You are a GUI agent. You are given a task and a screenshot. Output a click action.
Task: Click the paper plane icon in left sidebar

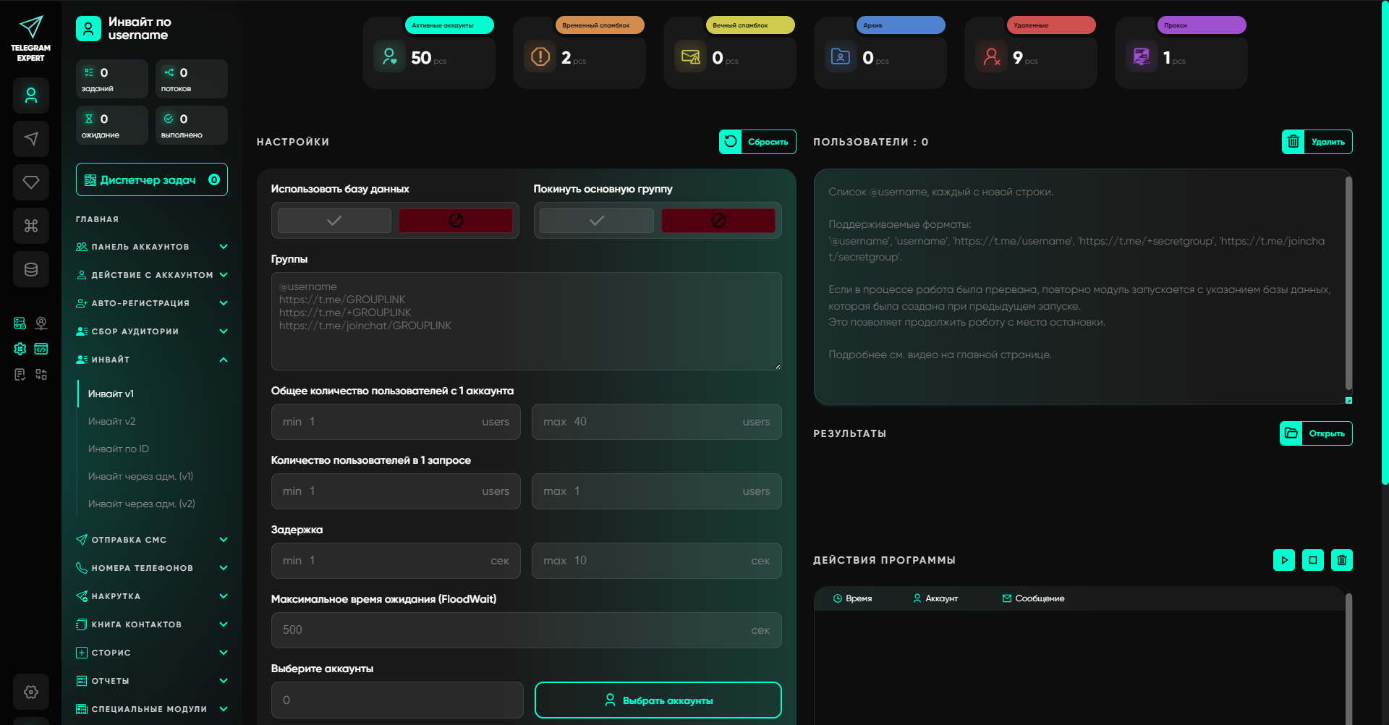coord(31,139)
